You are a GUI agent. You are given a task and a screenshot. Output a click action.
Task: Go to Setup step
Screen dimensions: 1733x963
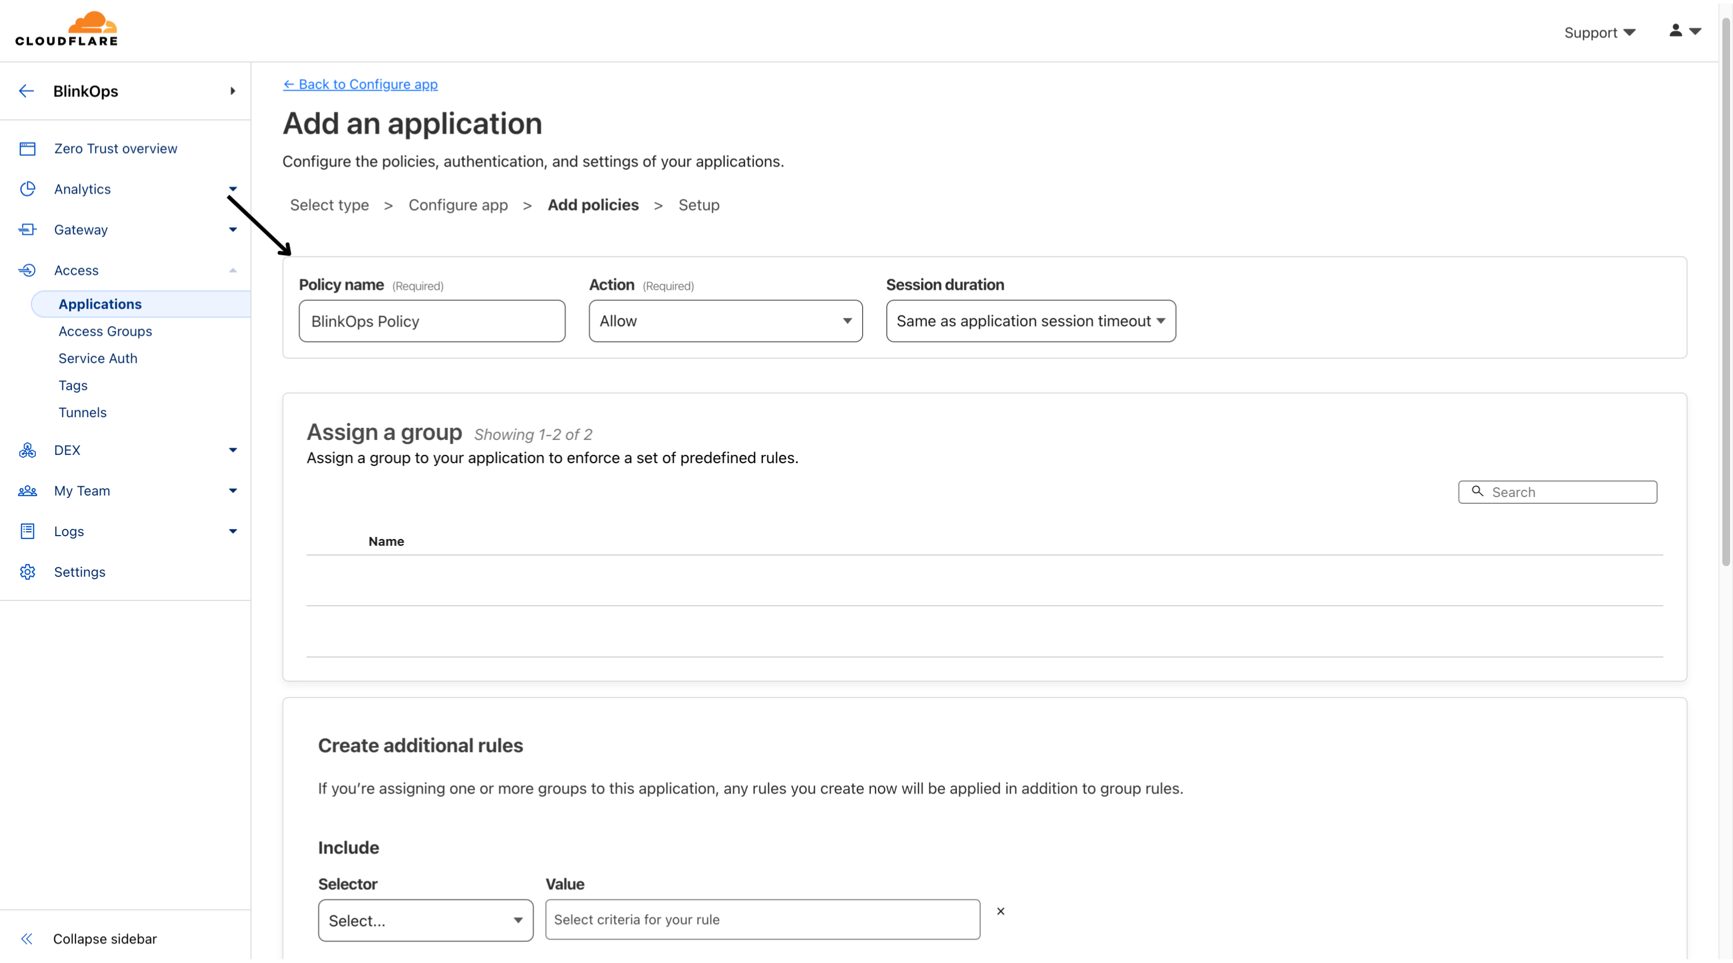[698, 205]
